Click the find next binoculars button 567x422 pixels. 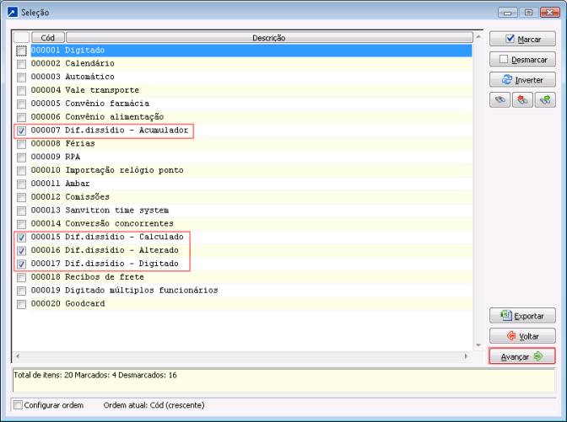click(x=545, y=100)
